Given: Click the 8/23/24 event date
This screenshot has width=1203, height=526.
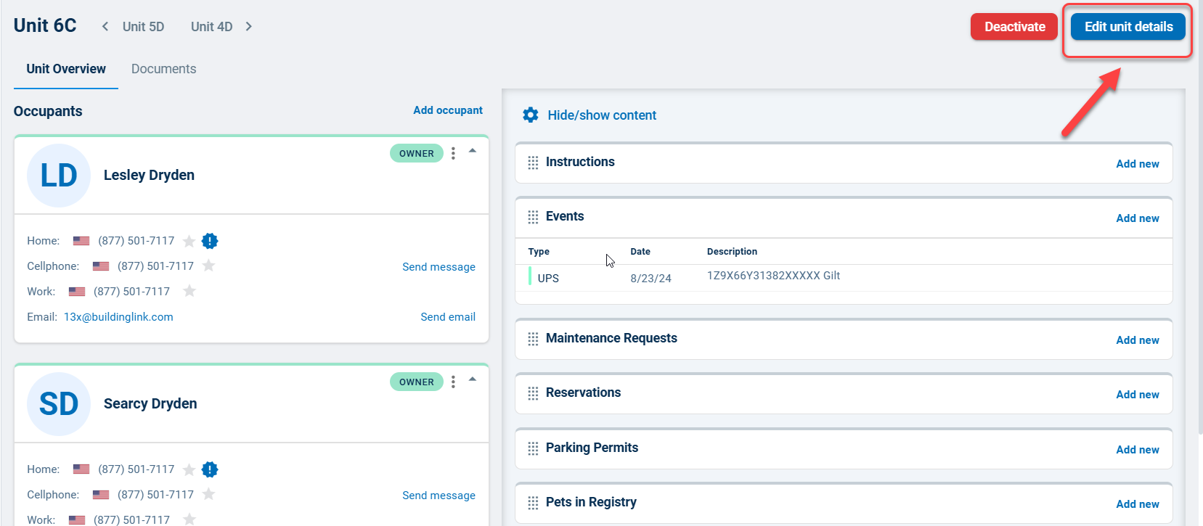Looking at the screenshot, I should point(651,279).
